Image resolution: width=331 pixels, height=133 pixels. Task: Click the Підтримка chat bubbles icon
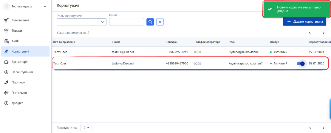pyautogui.click(x=6, y=93)
